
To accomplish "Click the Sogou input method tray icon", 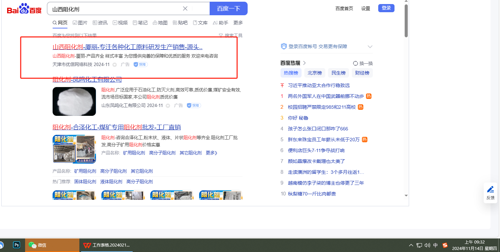I will click(x=445, y=245).
